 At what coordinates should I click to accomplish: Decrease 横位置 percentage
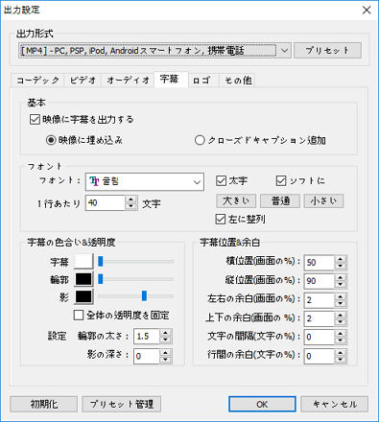pos(341,267)
